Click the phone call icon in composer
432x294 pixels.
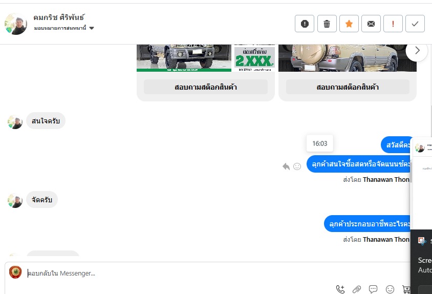340,289
